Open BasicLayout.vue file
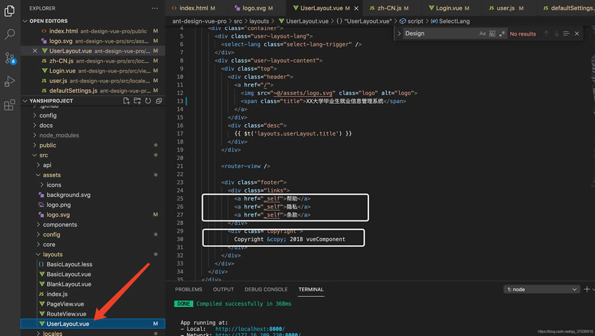The image size is (595, 336). click(68, 274)
